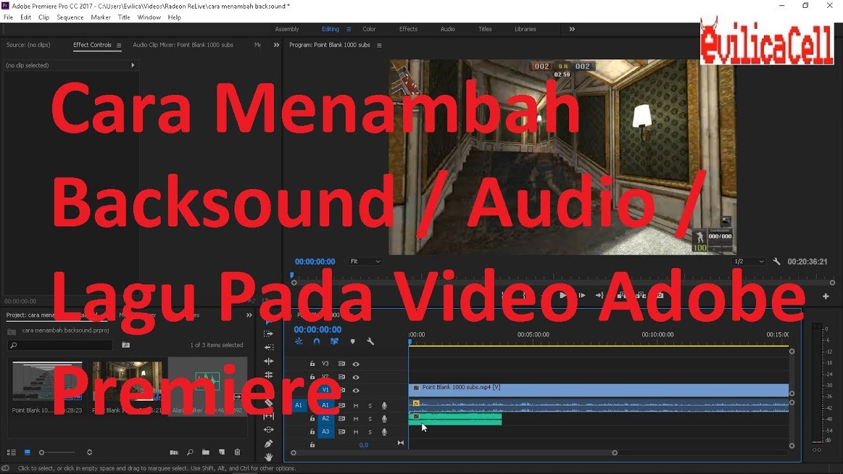Screen dimensions: 843x474
Task: Select the green audio clip on A2
Action: 455,419
